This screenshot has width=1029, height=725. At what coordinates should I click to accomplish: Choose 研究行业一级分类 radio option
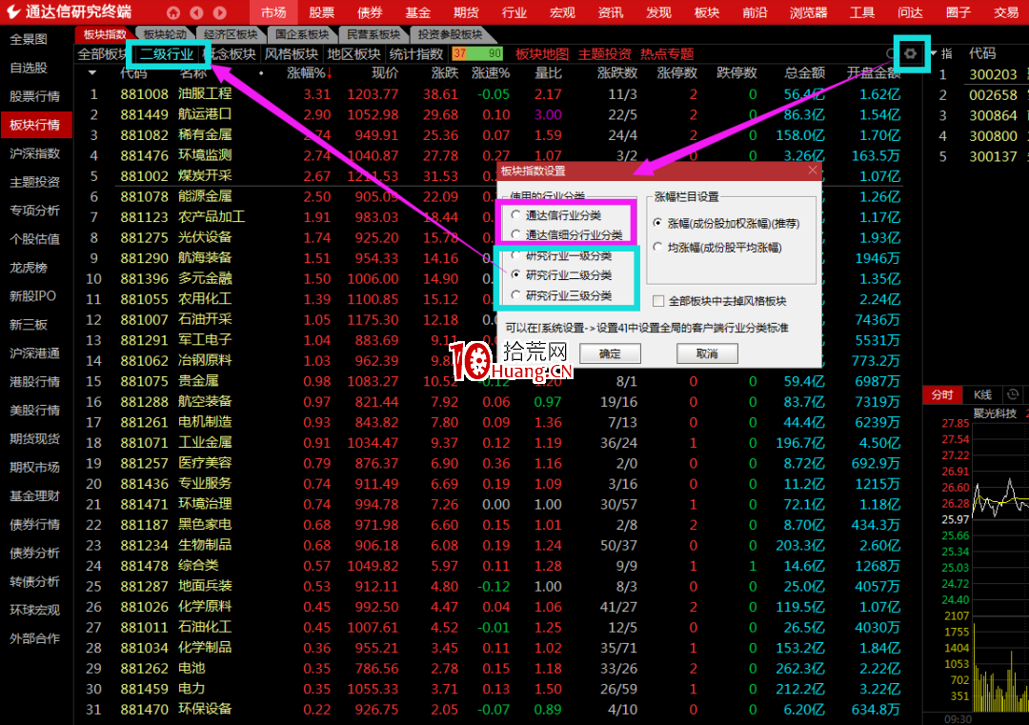(515, 255)
